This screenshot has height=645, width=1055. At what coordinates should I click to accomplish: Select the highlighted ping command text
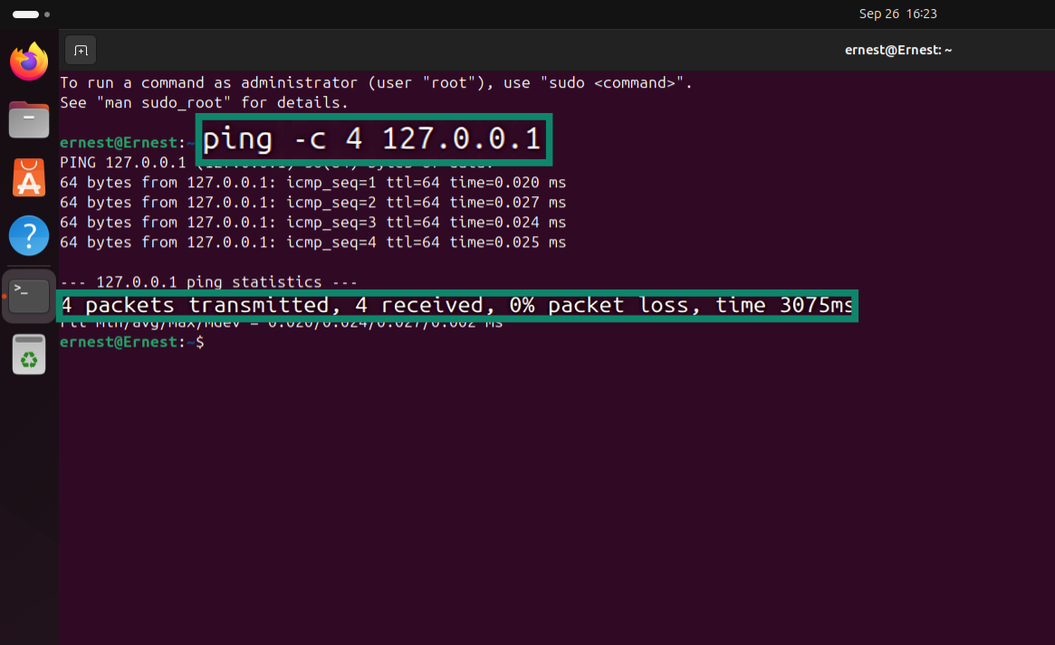[x=374, y=139]
